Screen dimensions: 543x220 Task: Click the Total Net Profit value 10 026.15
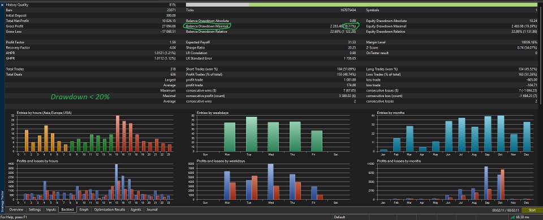(169, 21)
